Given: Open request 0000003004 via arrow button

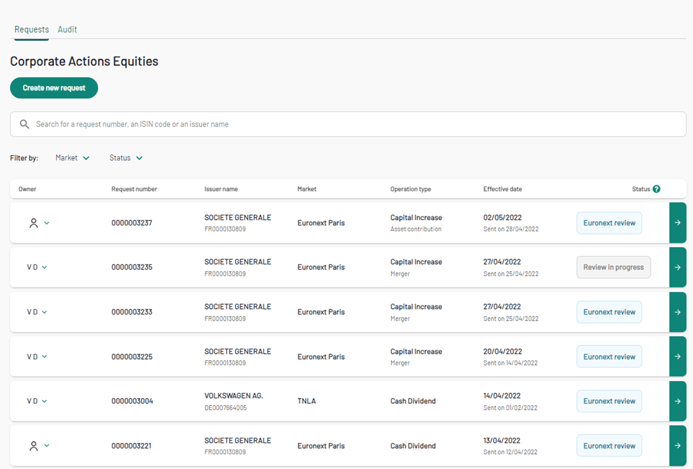Looking at the screenshot, I should [677, 401].
